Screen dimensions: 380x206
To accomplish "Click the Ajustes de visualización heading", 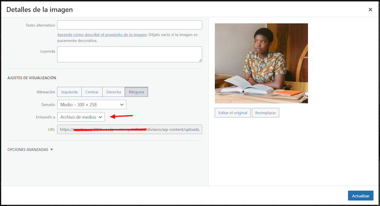I will 32,78.
